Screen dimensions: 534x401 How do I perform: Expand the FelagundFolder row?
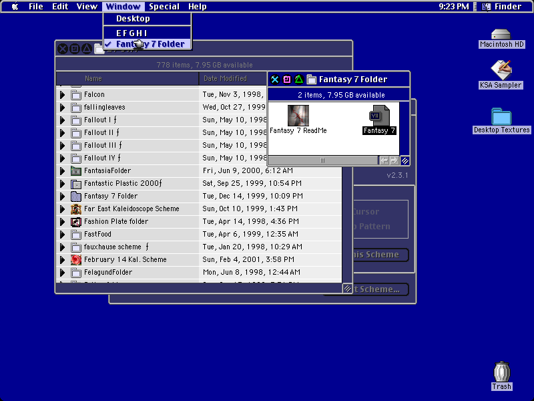(62, 273)
